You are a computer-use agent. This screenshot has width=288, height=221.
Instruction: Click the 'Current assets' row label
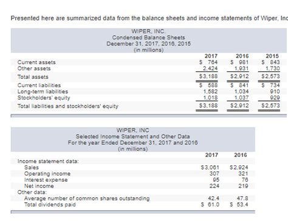click(x=36, y=62)
